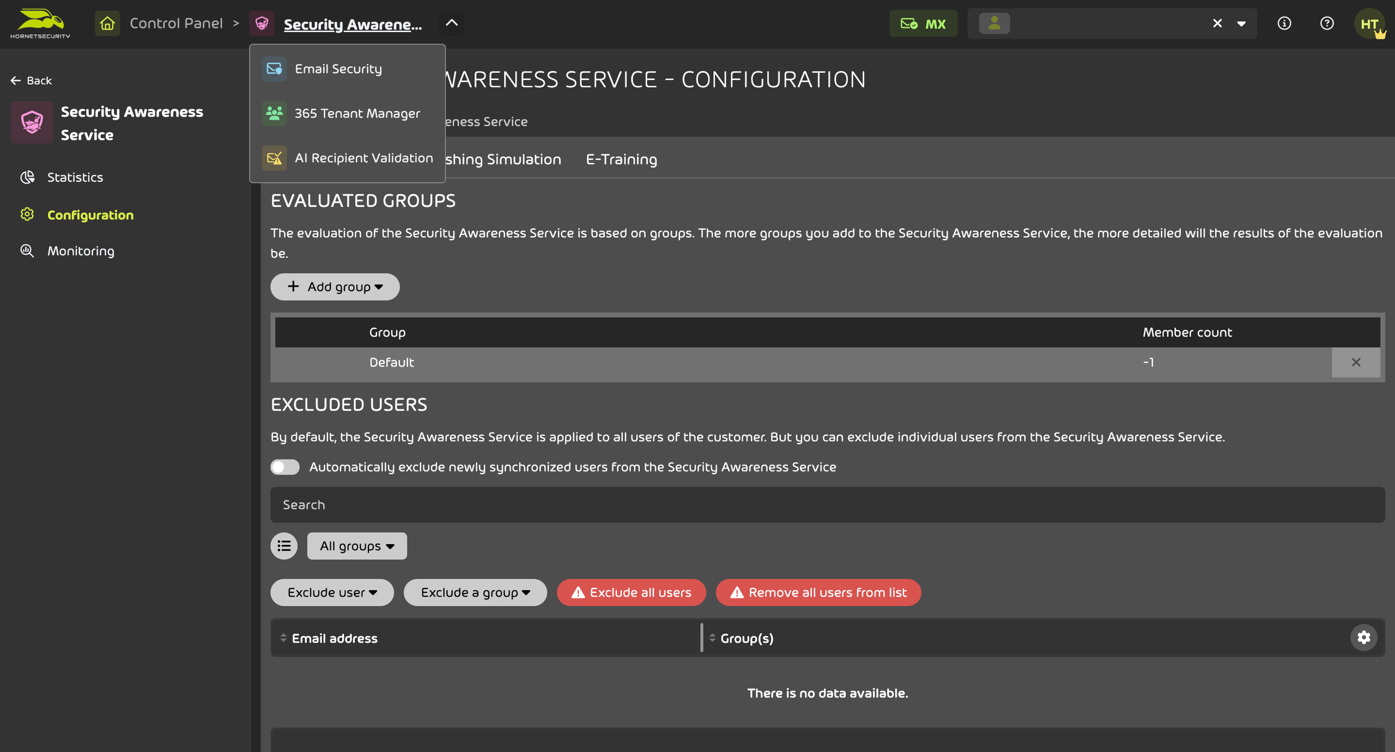Click the AI Recipient Validation warning envelope icon

[274, 158]
